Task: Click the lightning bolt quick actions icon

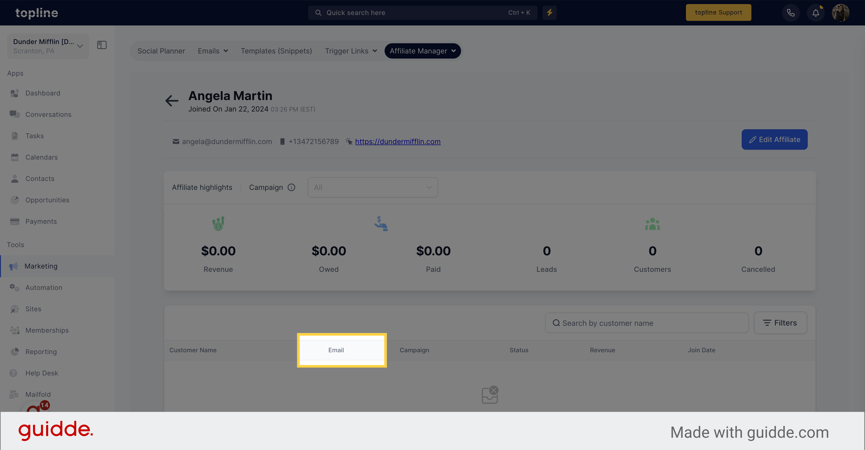Action: (x=550, y=13)
